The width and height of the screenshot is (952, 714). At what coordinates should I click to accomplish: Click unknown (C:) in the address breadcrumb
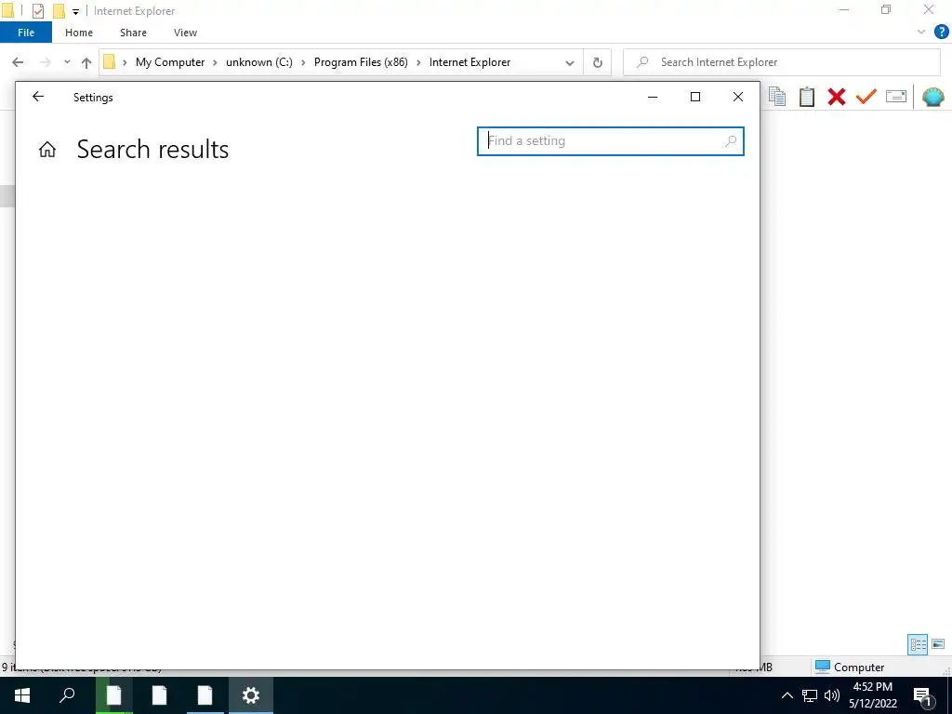tap(259, 62)
